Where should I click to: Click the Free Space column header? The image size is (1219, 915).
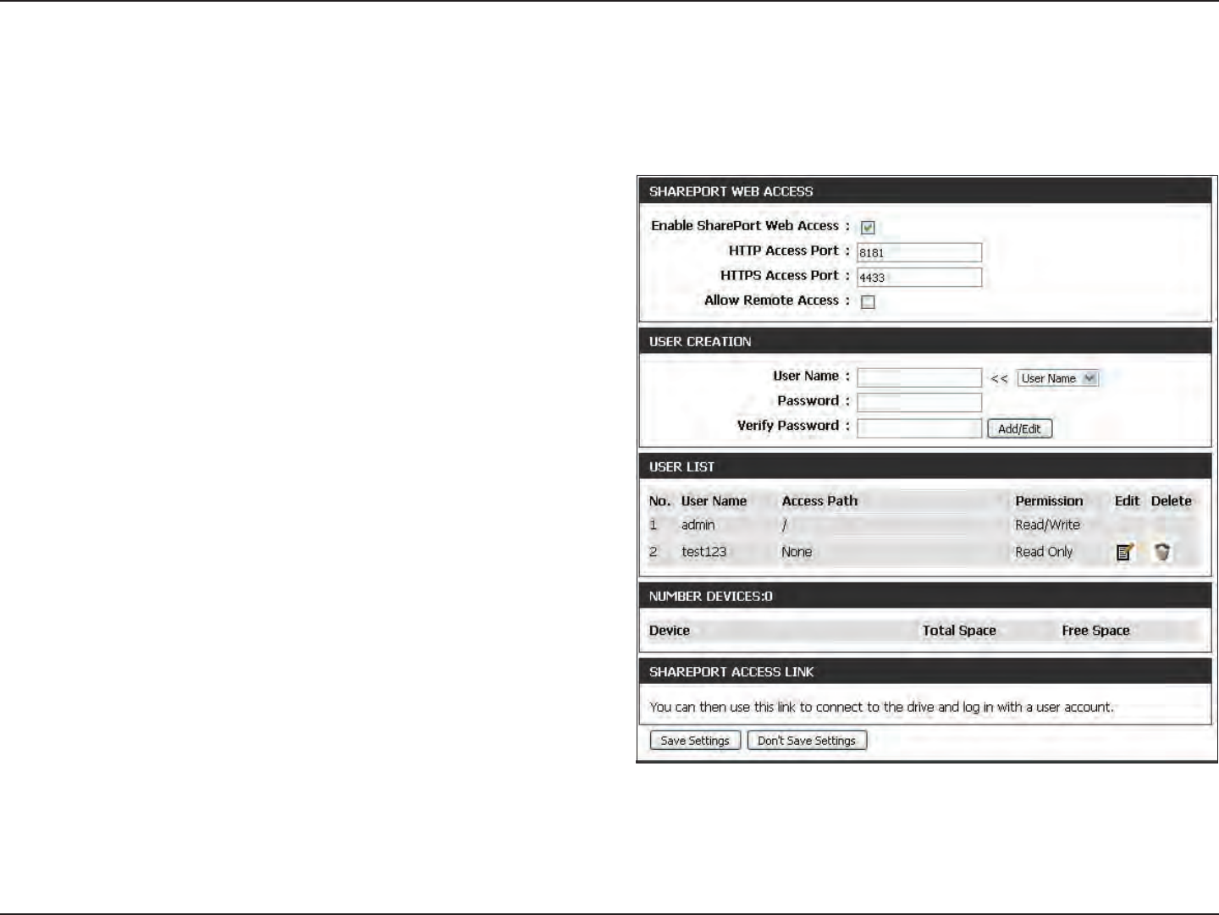[1095, 631]
